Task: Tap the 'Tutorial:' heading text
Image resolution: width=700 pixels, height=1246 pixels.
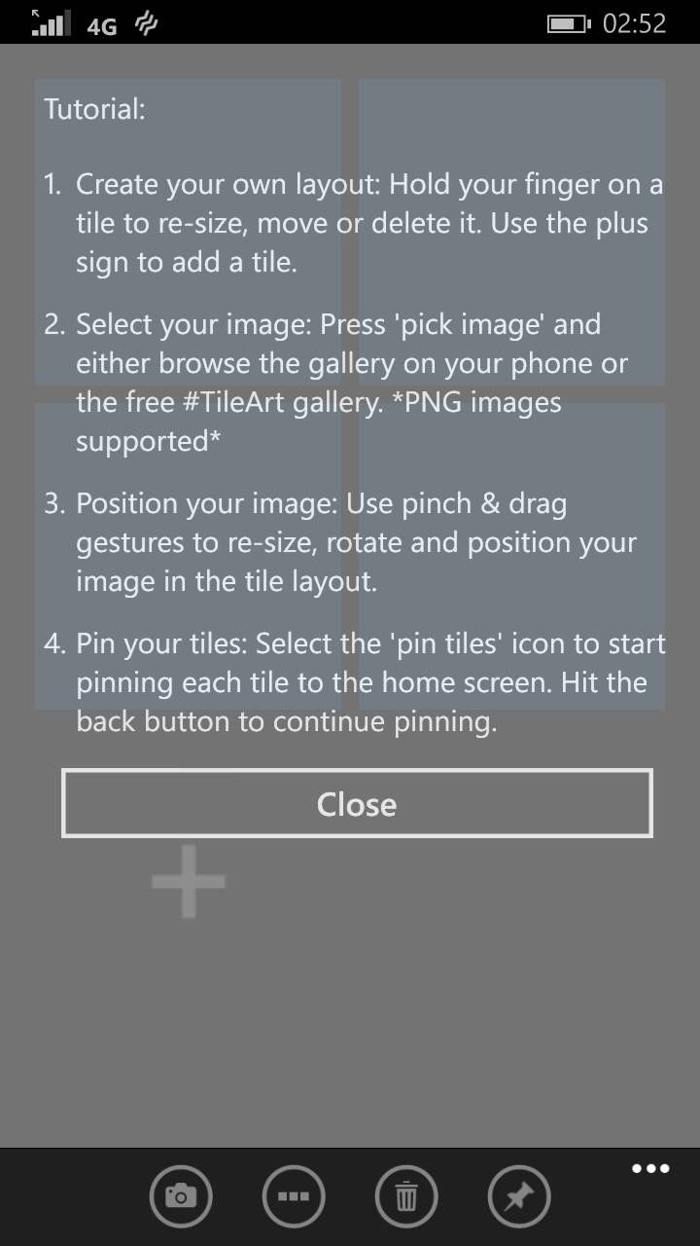Action: [94, 108]
